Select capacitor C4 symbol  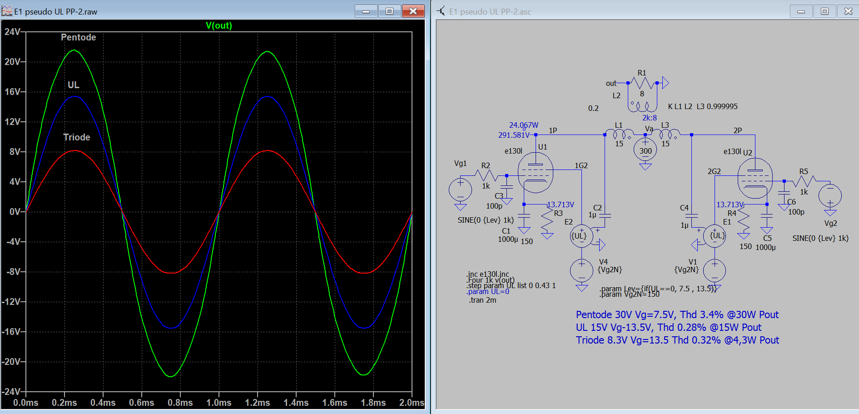coord(691,216)
